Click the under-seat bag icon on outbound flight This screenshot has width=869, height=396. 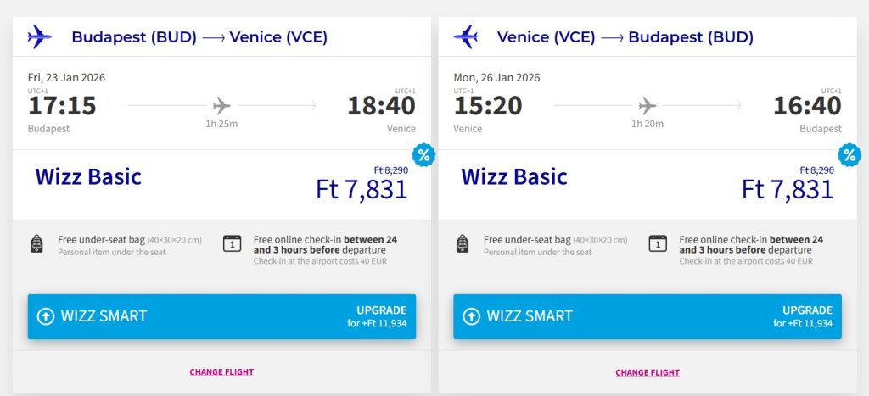click(x=36, y=244)
